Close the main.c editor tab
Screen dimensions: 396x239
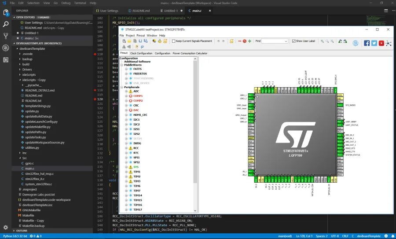pyautogui.click(x=209, y=11)
